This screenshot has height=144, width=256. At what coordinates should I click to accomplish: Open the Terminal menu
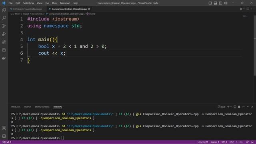tap(64, 3)
